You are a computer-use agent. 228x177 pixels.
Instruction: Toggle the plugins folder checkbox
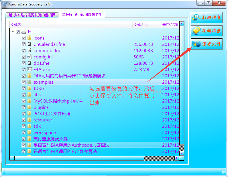pos(23,107)
